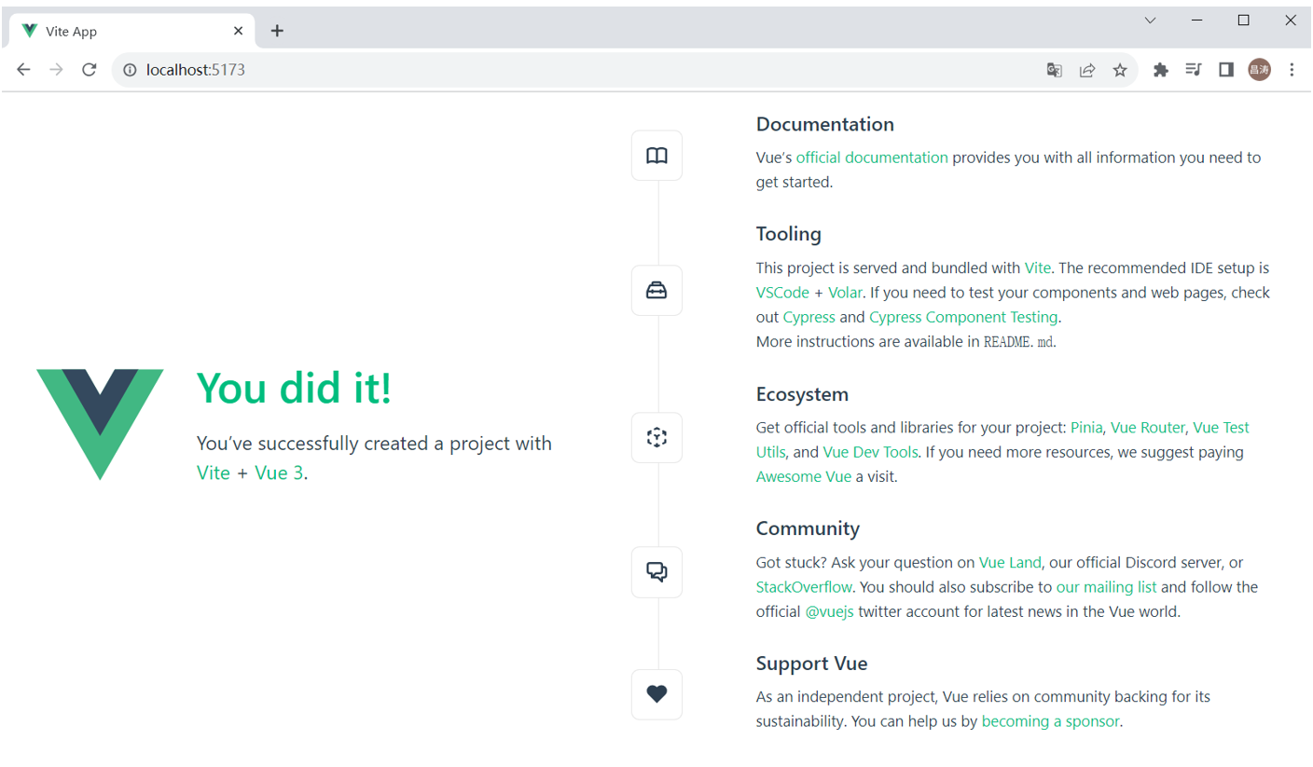Viewport: 1313px width, 767px height.
Task: Open the Vite link in Tooling section
Action: coord(1038,268)
